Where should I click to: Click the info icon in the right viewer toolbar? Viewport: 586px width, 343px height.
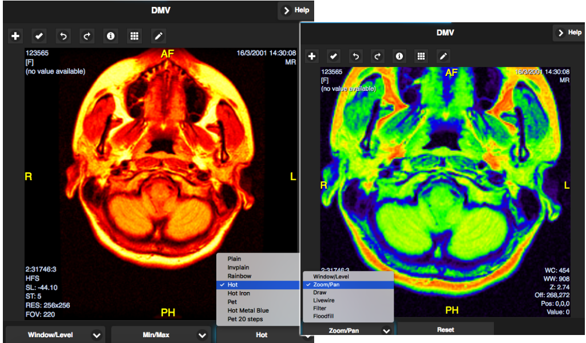coord(399,56)
